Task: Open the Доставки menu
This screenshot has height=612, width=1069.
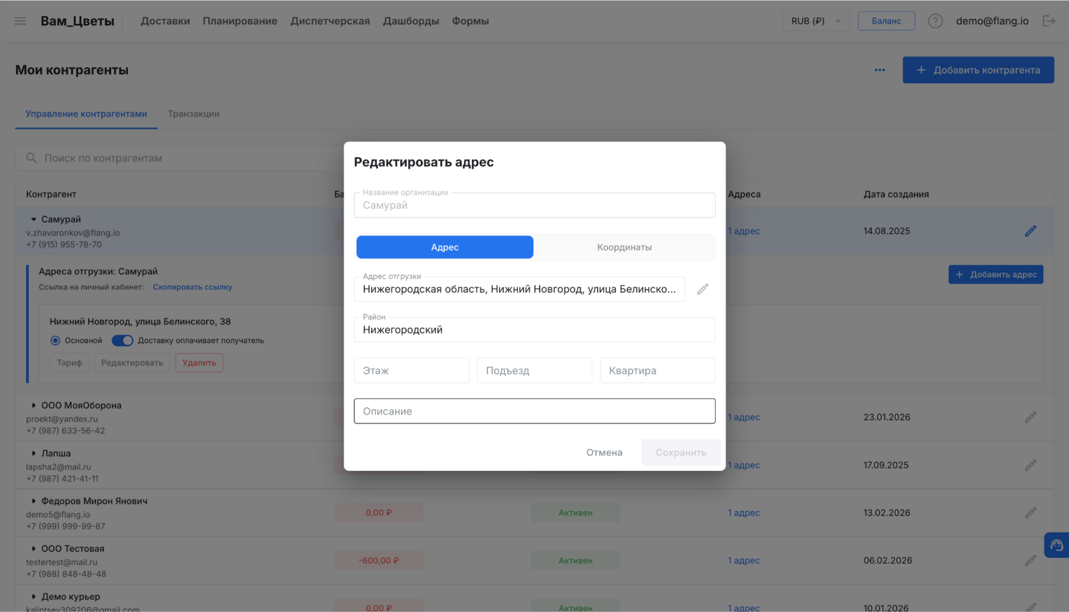Action: coord(165,21)
